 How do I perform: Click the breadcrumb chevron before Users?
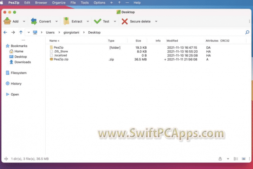[41, 32]
